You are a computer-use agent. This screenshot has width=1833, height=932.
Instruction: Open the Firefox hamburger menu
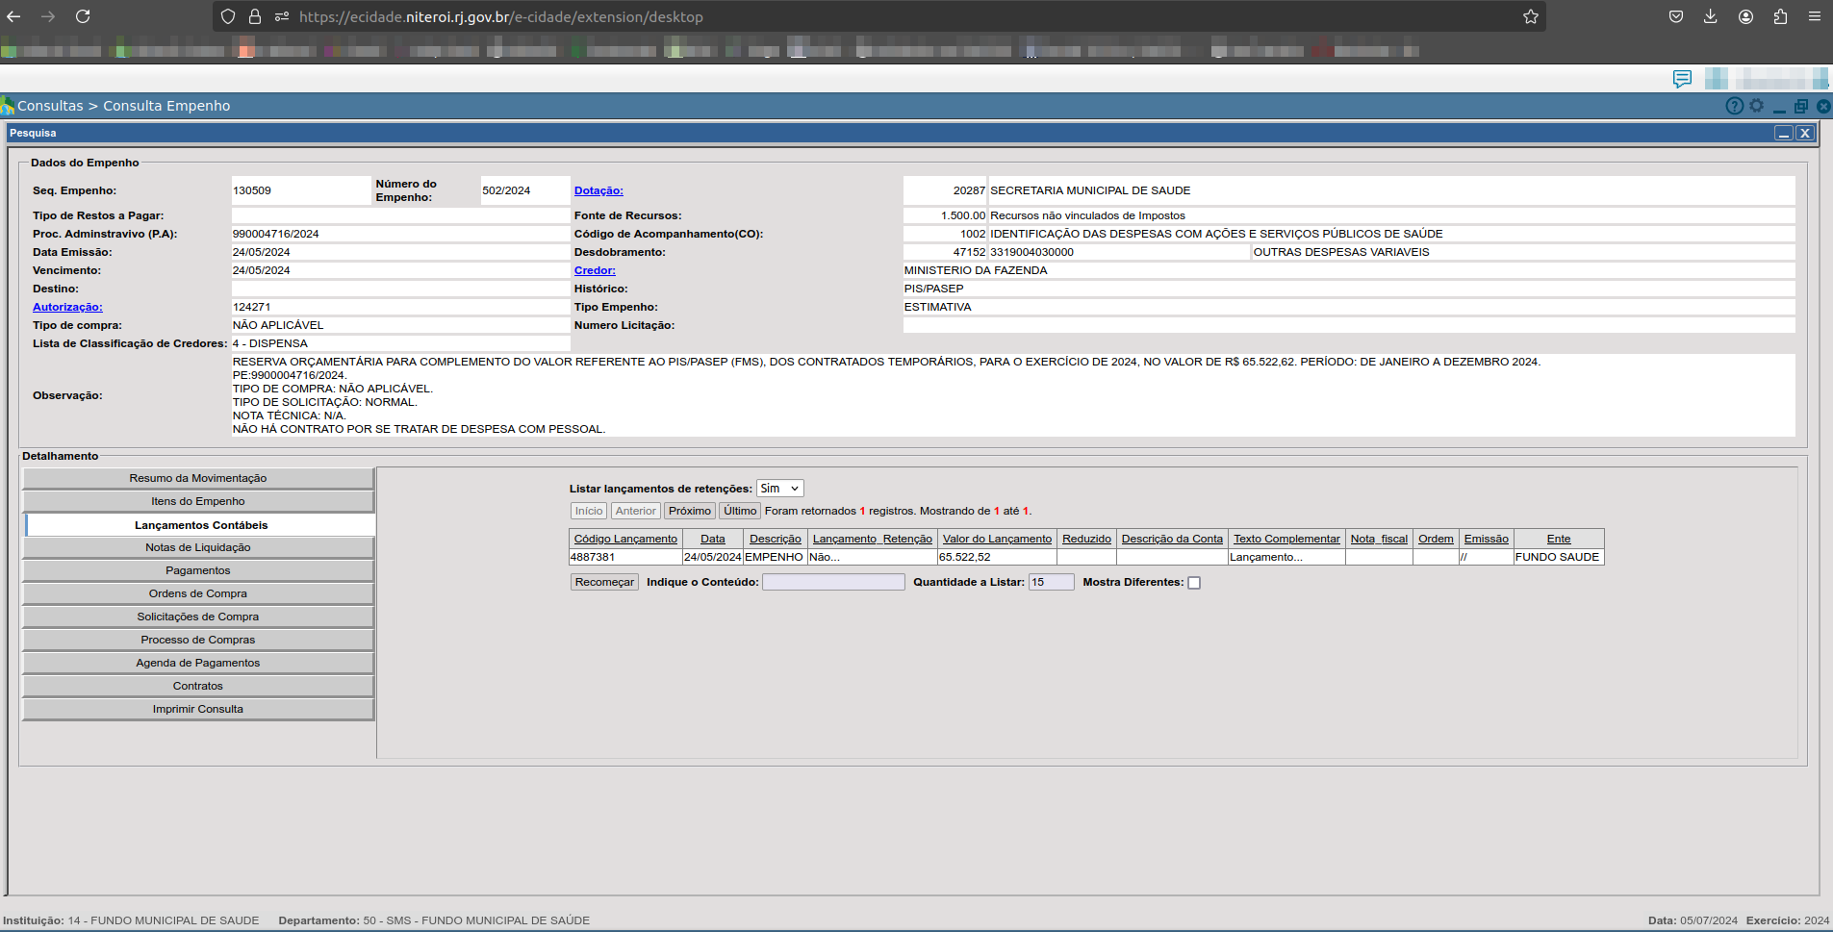point(1814,16)
